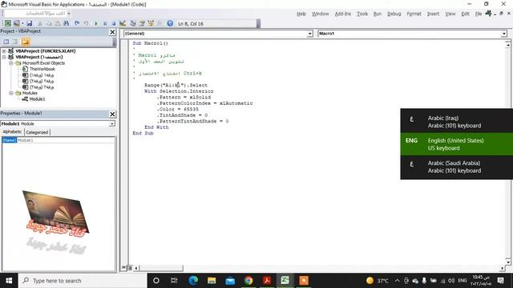513x288 pixels.
Task: Click the Break pause icon
Action: [105, 23]
